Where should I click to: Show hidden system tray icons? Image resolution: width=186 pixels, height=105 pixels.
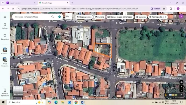click(153, 102)
